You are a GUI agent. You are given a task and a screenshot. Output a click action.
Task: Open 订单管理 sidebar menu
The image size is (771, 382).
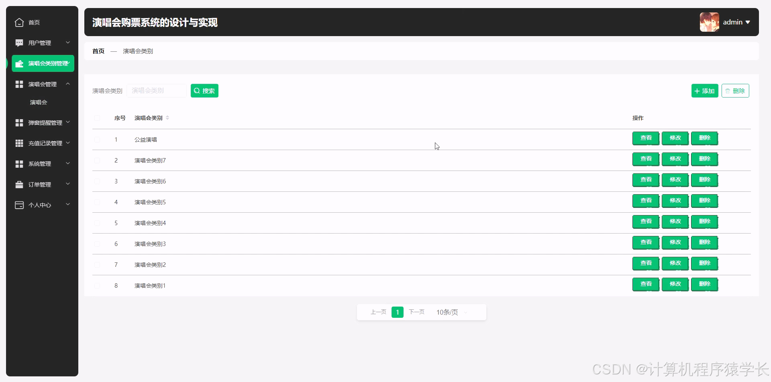43,185
